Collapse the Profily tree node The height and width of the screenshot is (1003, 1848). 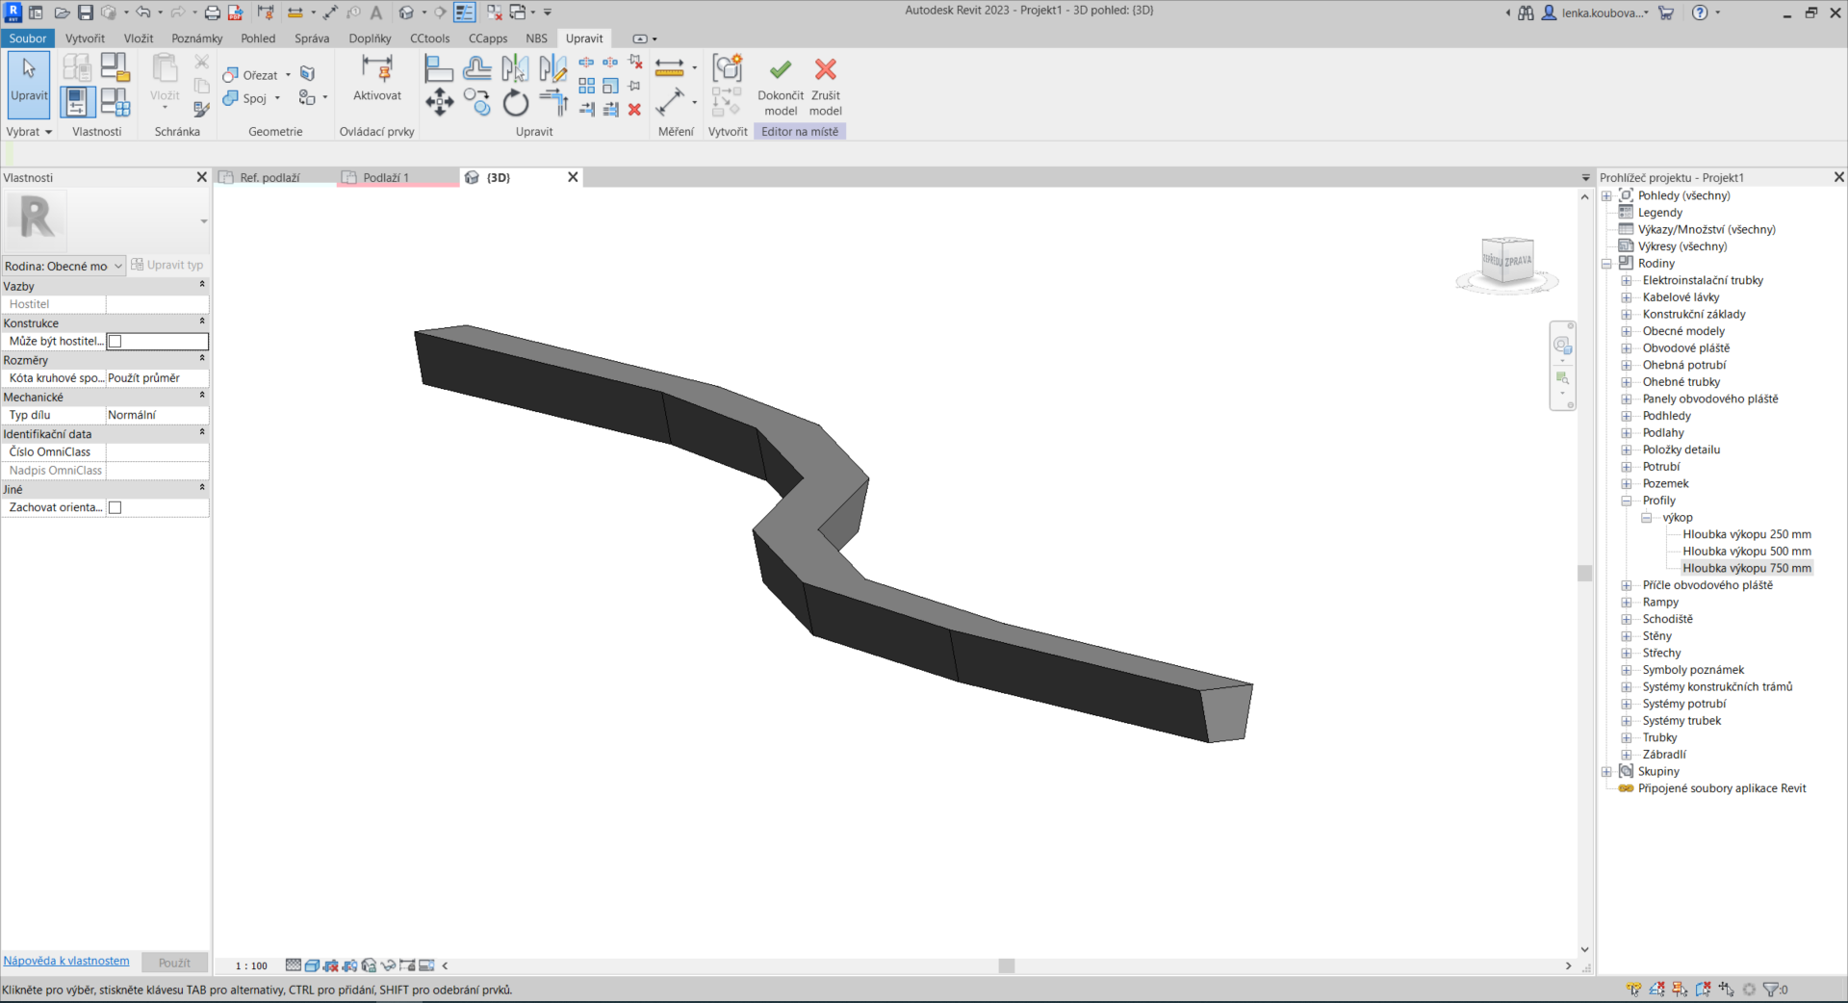click(x=1627, y=501)
